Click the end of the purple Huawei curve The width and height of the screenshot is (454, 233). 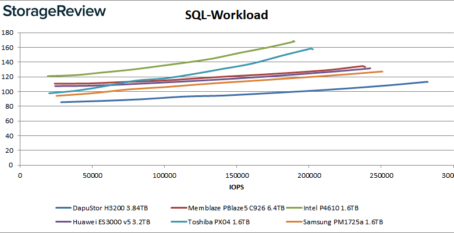click(370, 68)
